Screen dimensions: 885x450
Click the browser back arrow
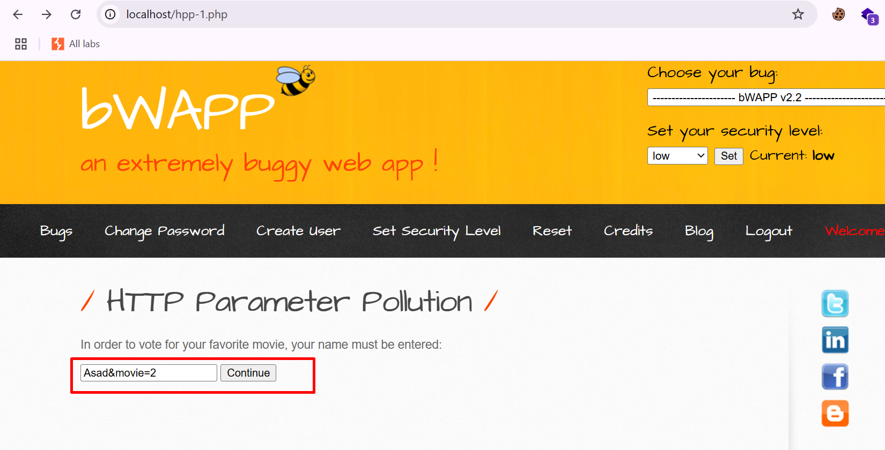point(18,14)
